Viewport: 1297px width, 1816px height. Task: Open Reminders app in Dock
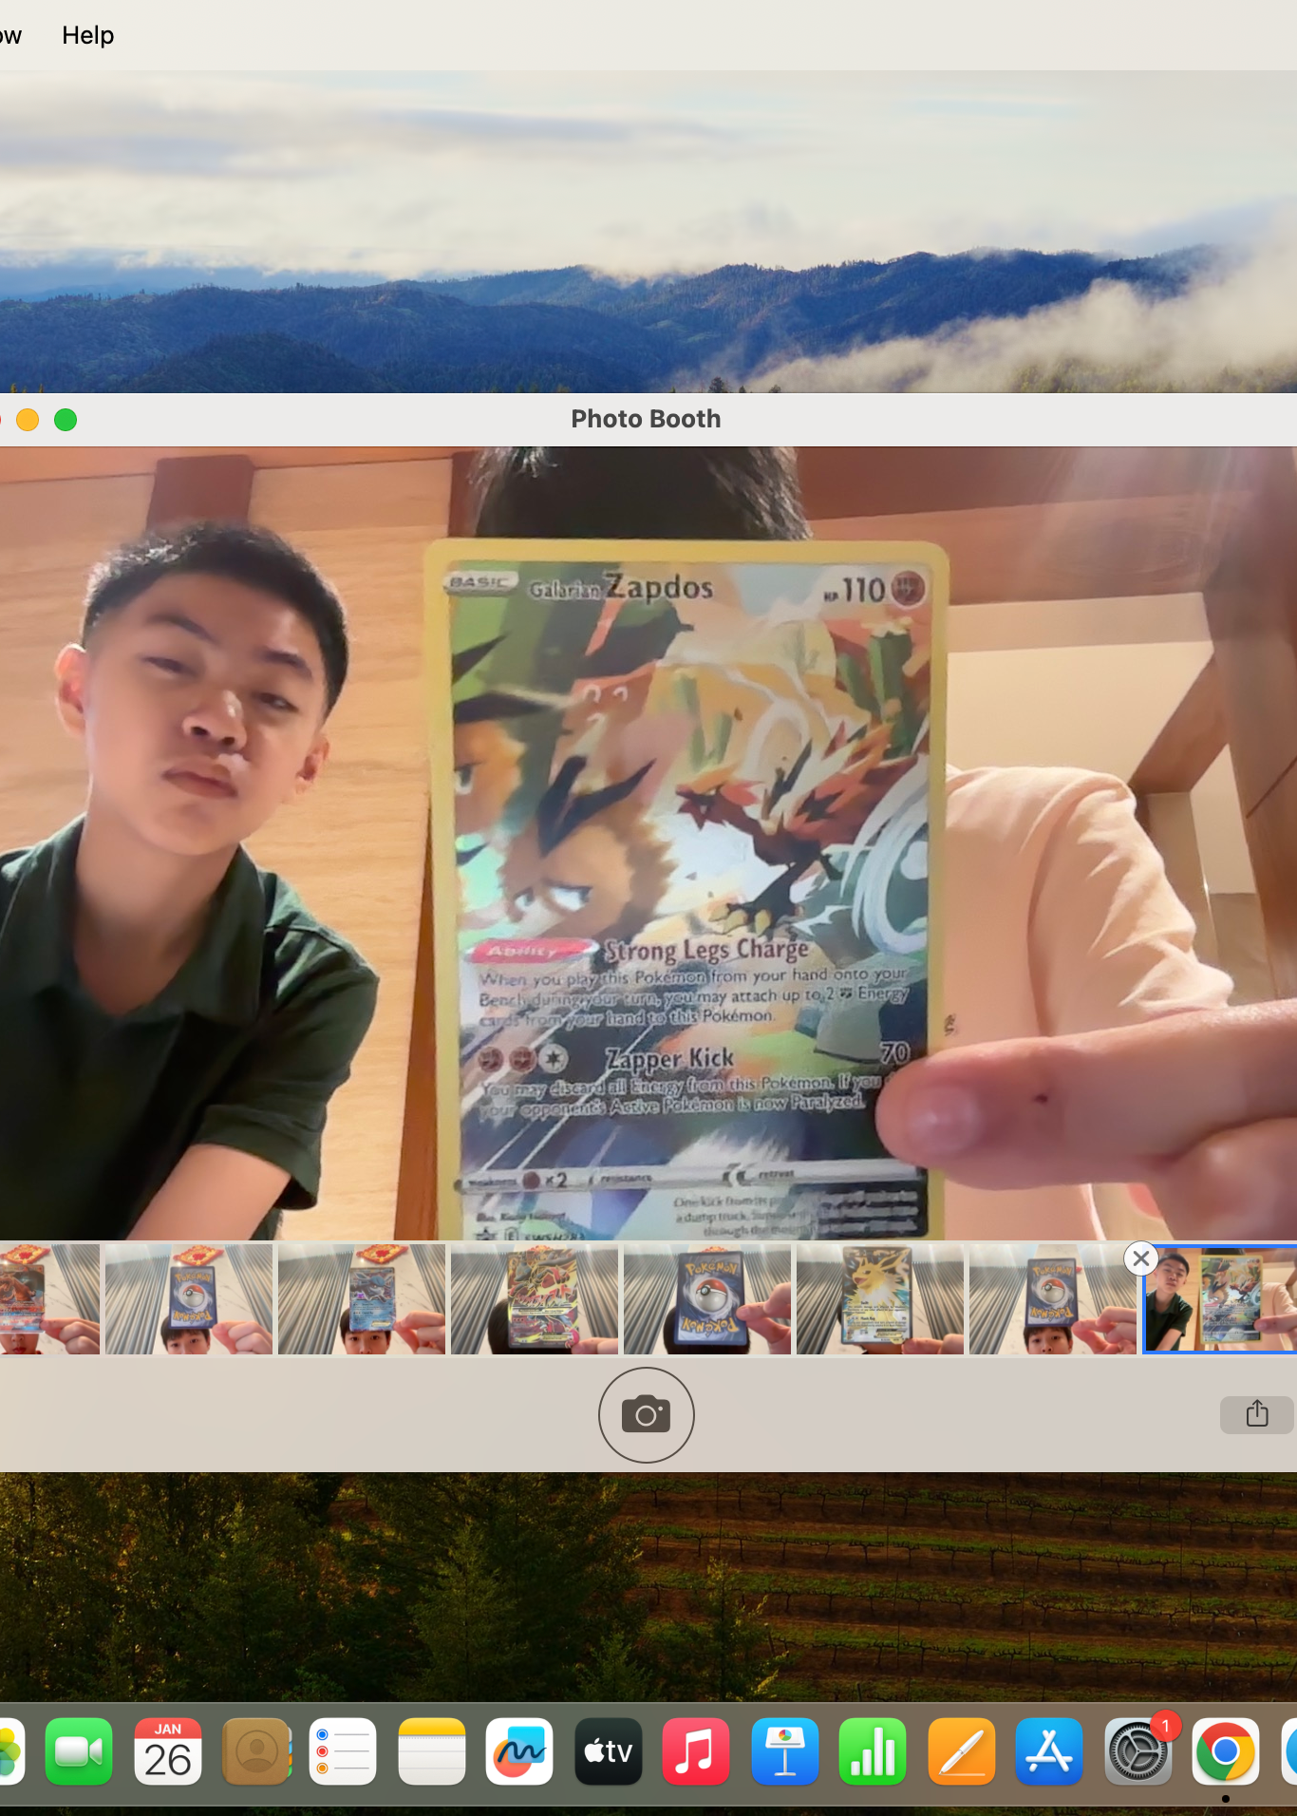pos(343,1751)
